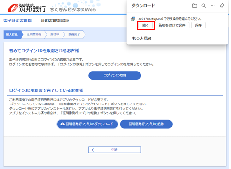Select the 処理中 step
The width and height of the screenshot is (231, 169).
tap(55, 34)
